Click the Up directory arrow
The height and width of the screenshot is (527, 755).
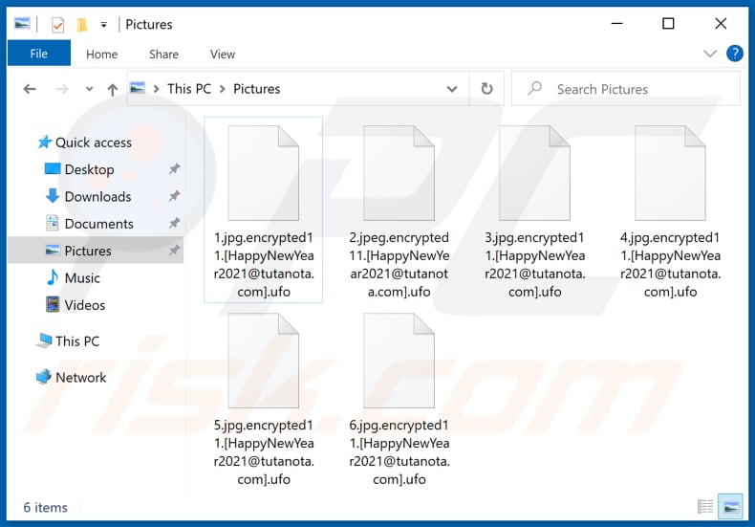(113, 89)
